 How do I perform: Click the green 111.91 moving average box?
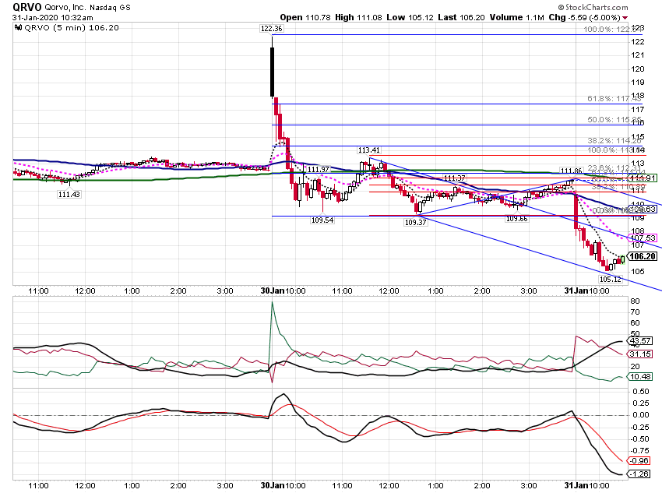tap(643, 178)
